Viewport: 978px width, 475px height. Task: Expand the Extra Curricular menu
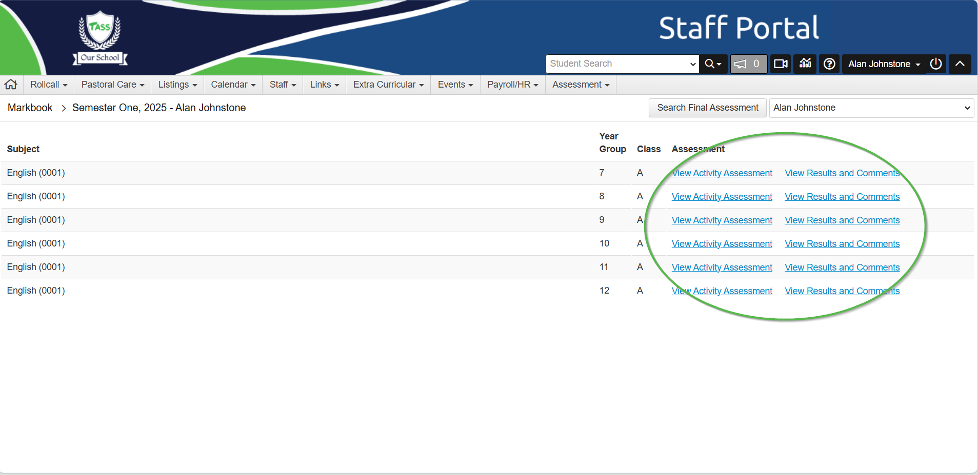388,85
